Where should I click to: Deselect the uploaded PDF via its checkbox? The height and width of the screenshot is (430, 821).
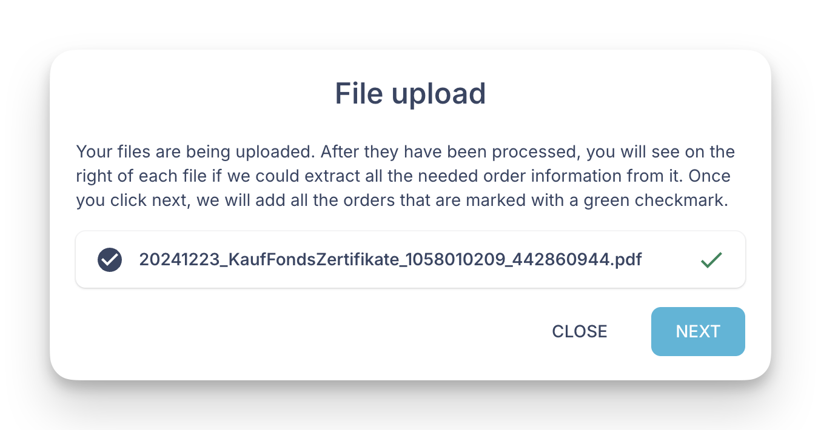(x=110, y=260)
